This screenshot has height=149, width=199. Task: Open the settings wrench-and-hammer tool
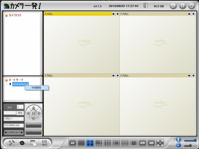(x=11, y=143)
